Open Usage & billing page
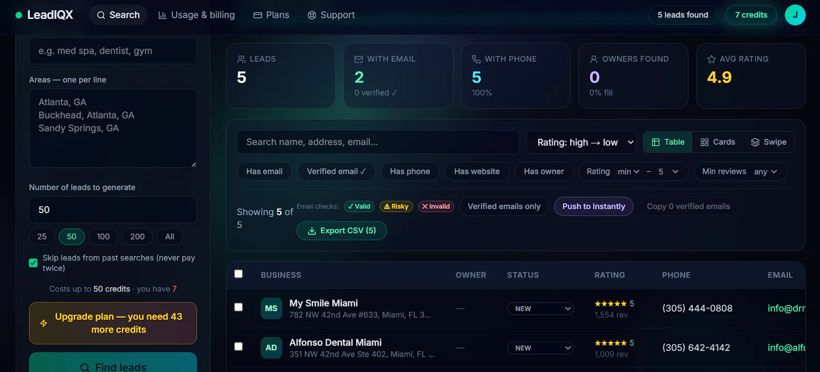This screenshot has height=372, width=820. click(x=197, y=15)
